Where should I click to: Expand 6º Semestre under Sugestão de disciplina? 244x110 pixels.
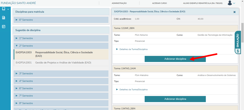pyautogui.click(x=61, y=88)
